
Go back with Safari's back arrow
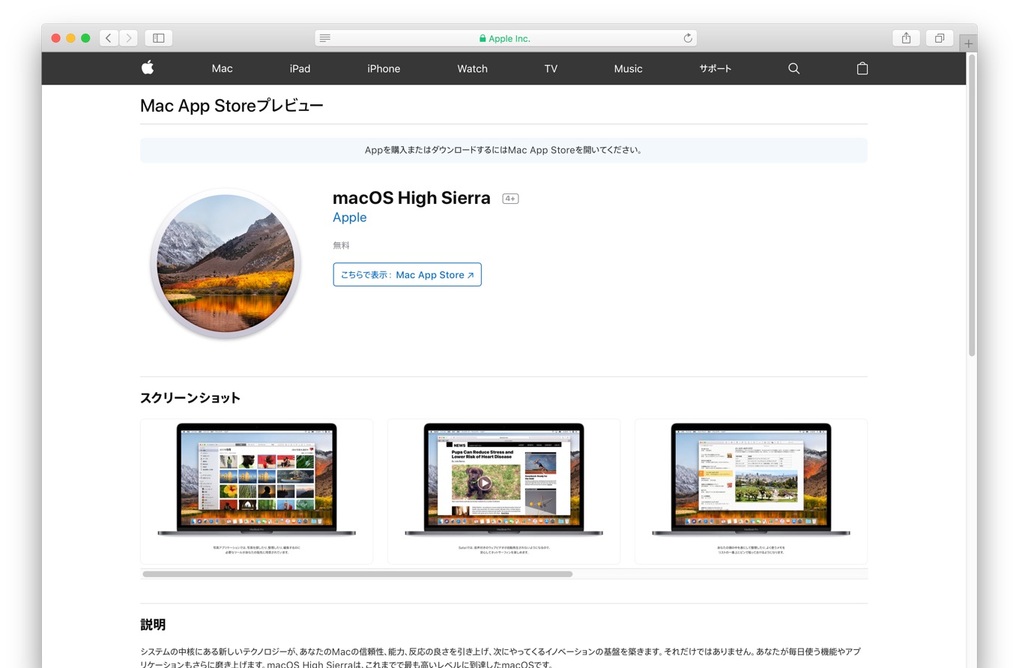coord(109,38)
